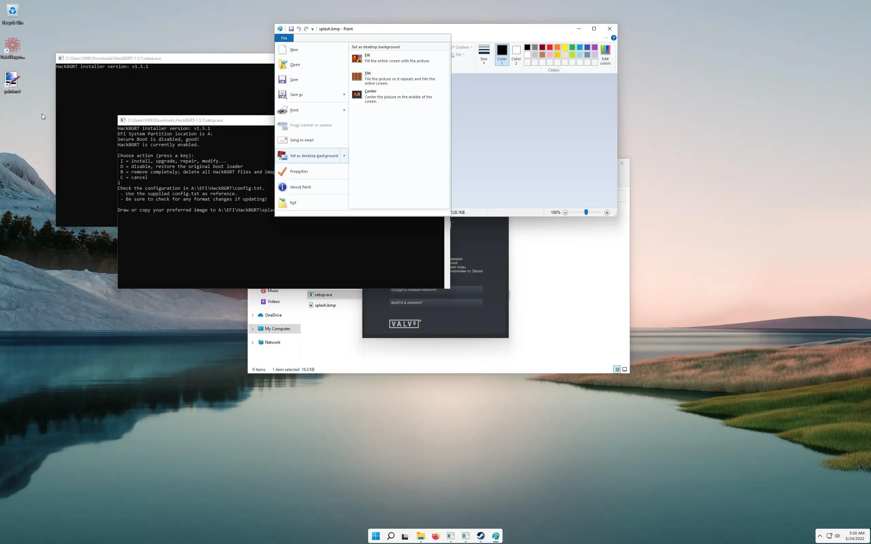This screenshot has height=544, width=871.
Task: Select Color 1 toggle box
Action: click(502, 55)
